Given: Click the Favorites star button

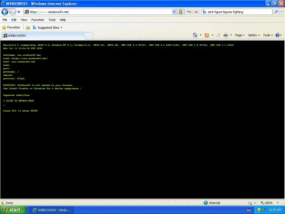Looking at the screenshot, I should 11,28.
